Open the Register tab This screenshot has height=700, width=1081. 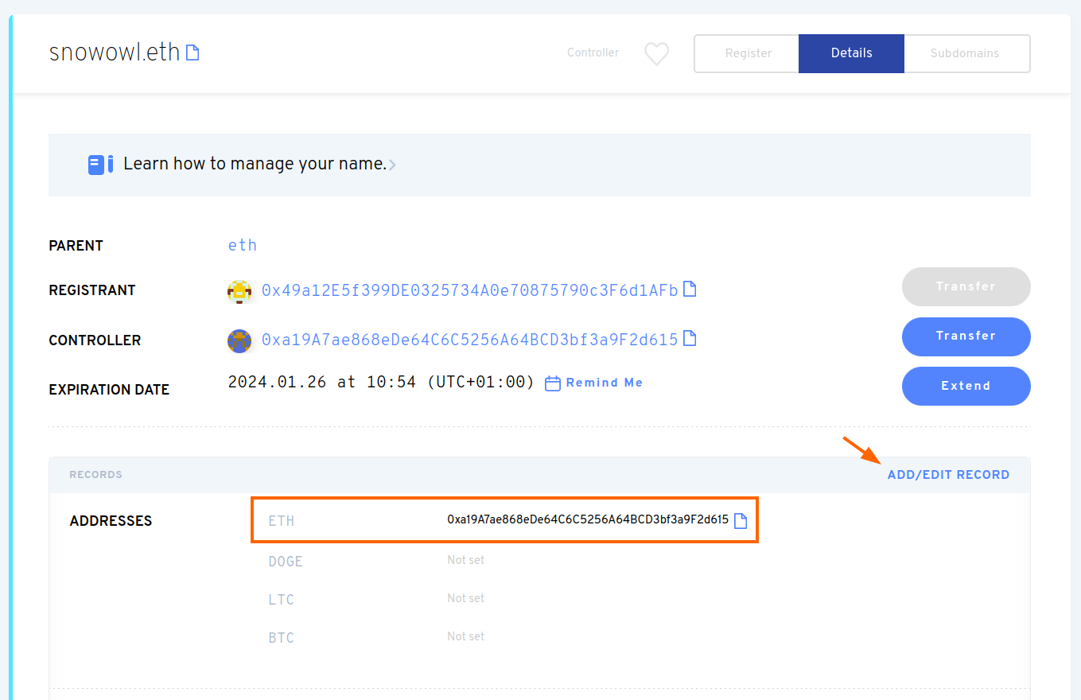748,53
